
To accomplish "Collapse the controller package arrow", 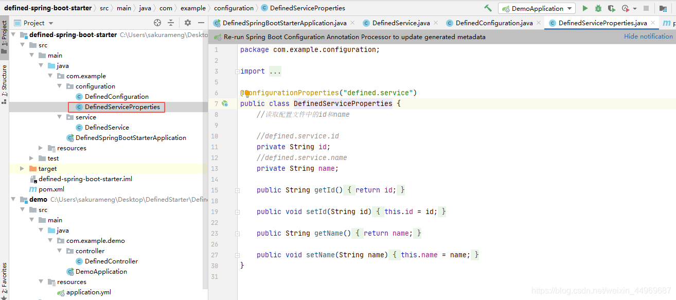I will pos(60,251).
